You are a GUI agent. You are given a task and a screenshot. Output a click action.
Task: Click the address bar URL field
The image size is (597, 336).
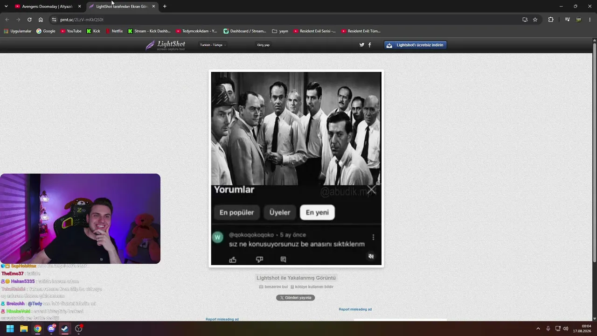coord(285,20)
